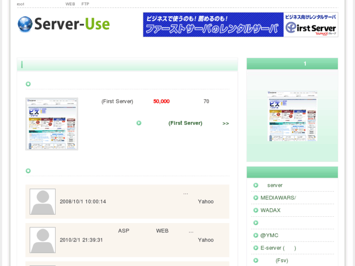Screen dimensions: 355x266
Task: Click the root breadcrumb text
Action: point(21,4)
